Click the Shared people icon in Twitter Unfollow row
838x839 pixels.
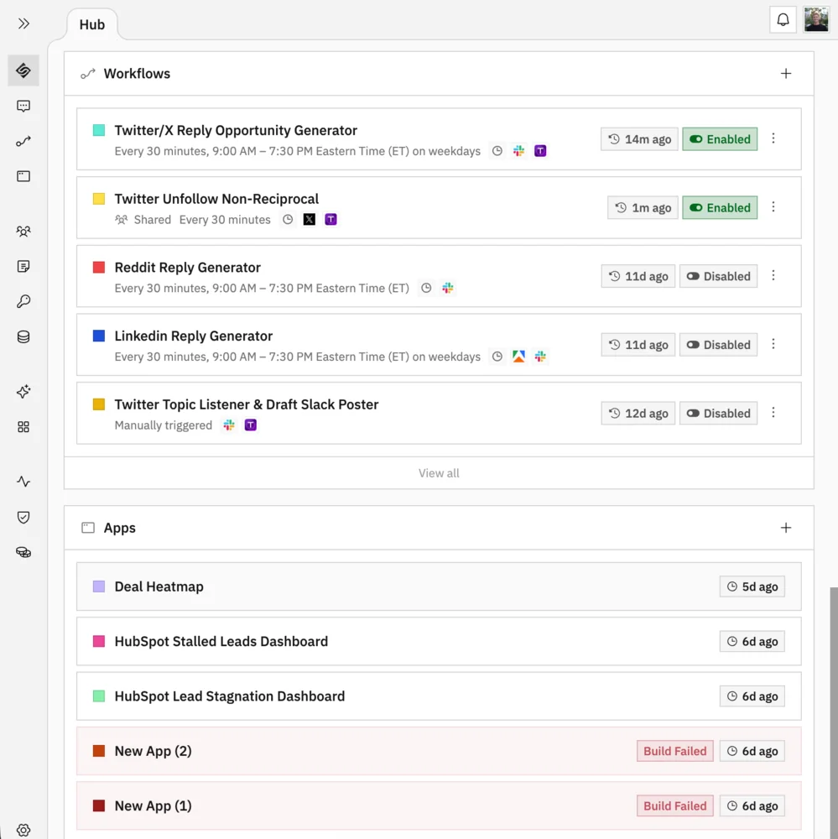[122, 219]
